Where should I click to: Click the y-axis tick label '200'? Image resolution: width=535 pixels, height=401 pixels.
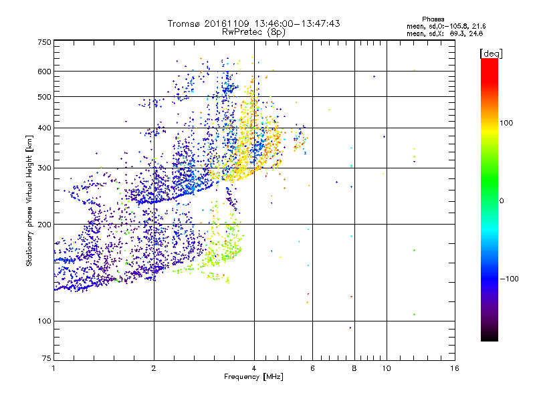(x=44, y=225)
